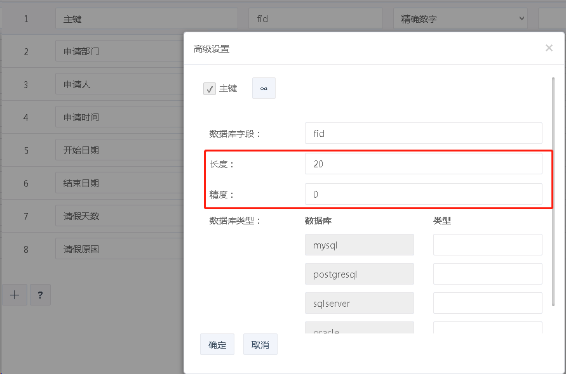Click the 长度 input showing 20
Screen dimensions: 566x374
pyautogui.click(x=423, y=164)
